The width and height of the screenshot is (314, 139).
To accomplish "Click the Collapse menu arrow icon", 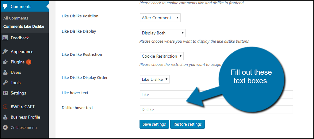I will 6,127.
